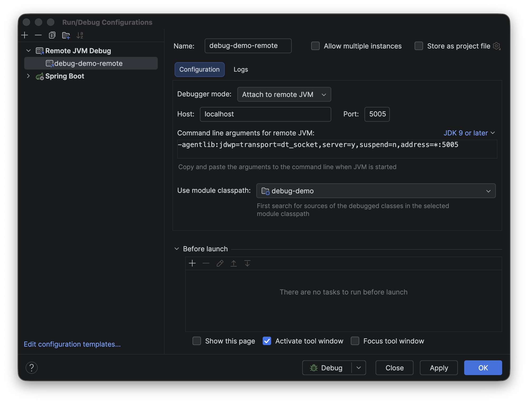The height and width of the screenshot is (403, 528).
Task: Click the Remote JVM Debug tree label
Action: tap(78, 51)
